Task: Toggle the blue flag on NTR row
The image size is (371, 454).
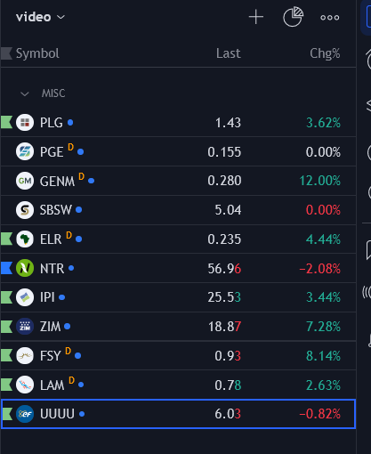Action: pyautogui.click(x=6, y=268)
